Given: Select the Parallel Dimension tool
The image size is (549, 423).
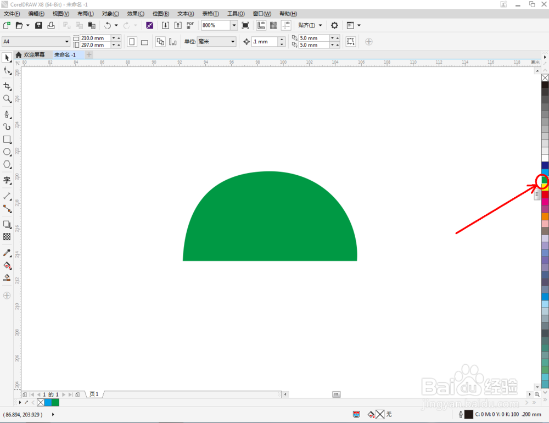Looking at the screenshot, I should tap(7, 196).
